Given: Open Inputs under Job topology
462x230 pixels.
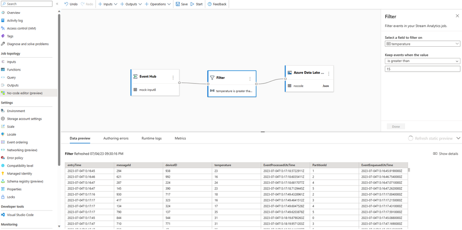Looking at the screenshot, I should point(12,62).
